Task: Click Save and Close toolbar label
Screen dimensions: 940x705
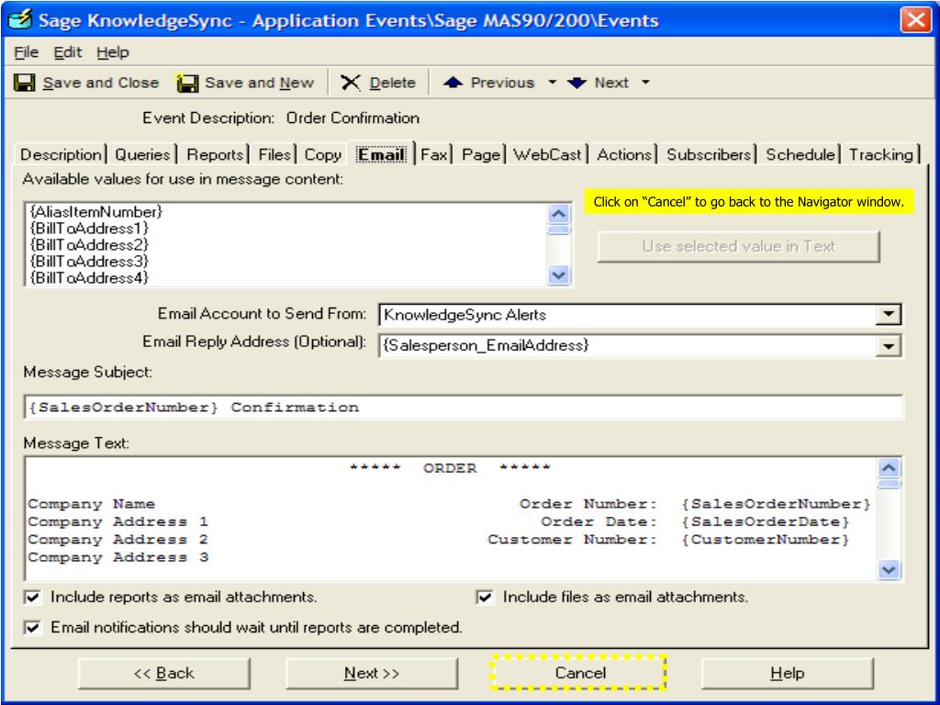Action: pyautogui.click(x=101, y=83)
